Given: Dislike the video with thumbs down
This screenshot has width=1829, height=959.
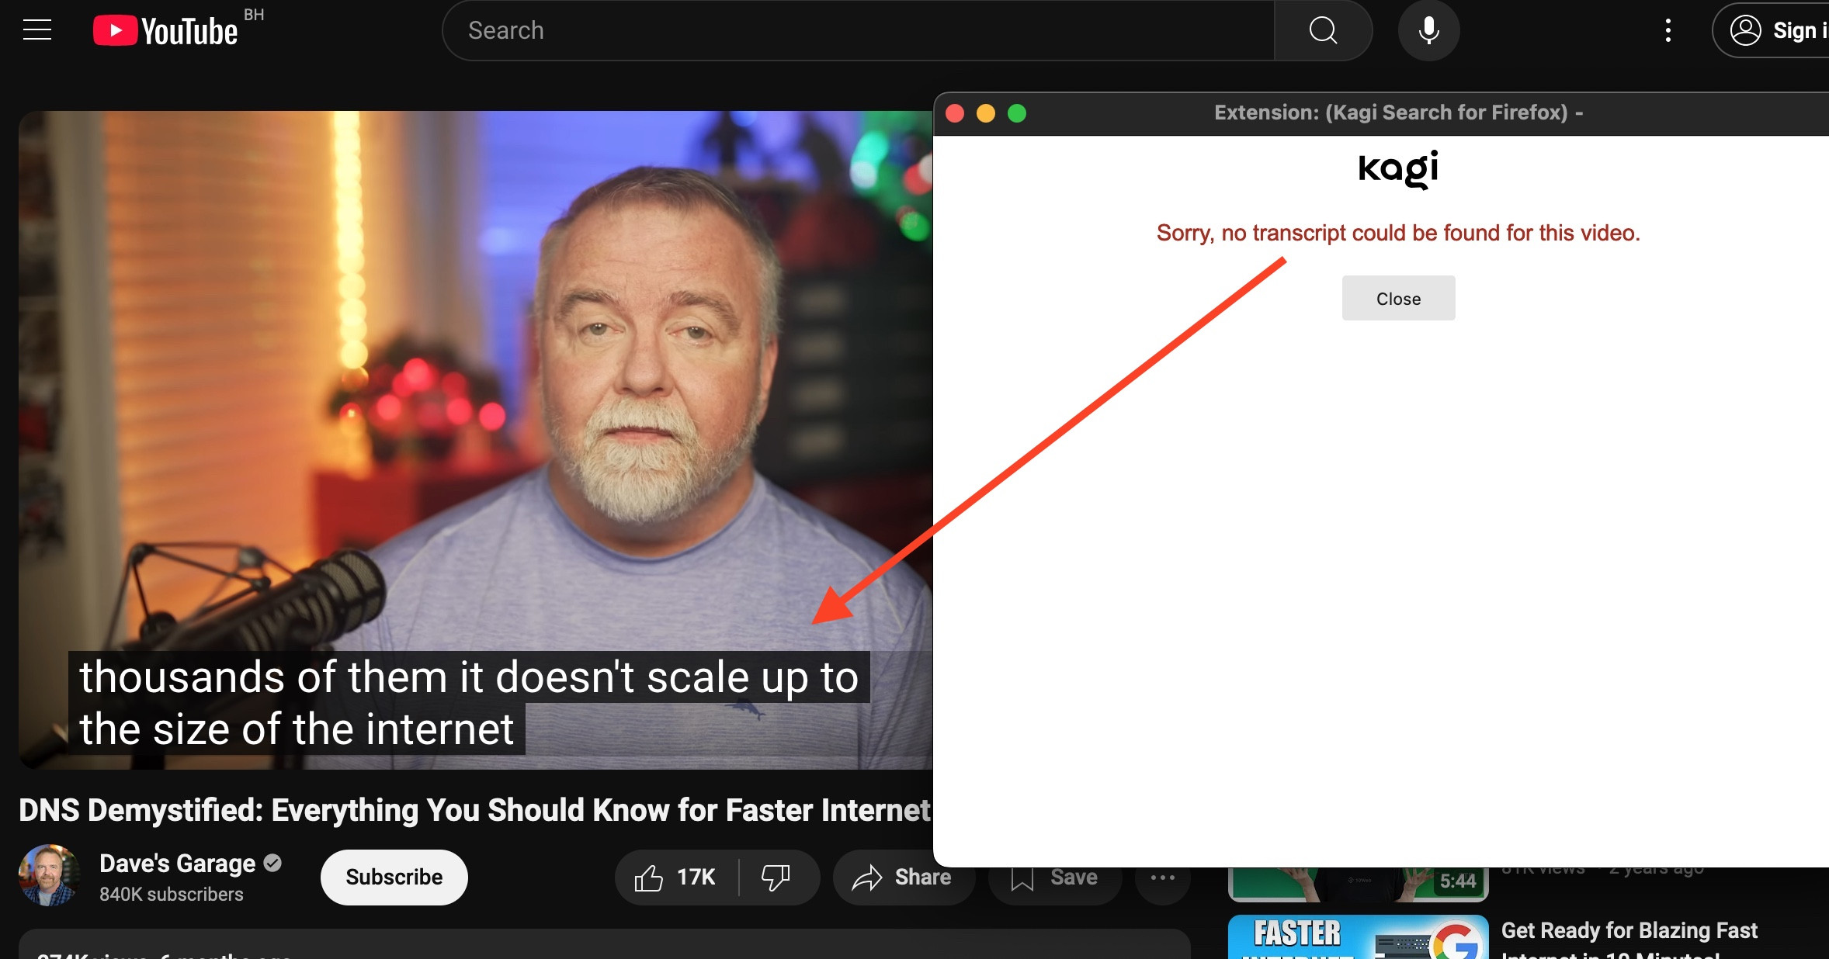Looking at the screenshot, I should [x=776, y=878].
